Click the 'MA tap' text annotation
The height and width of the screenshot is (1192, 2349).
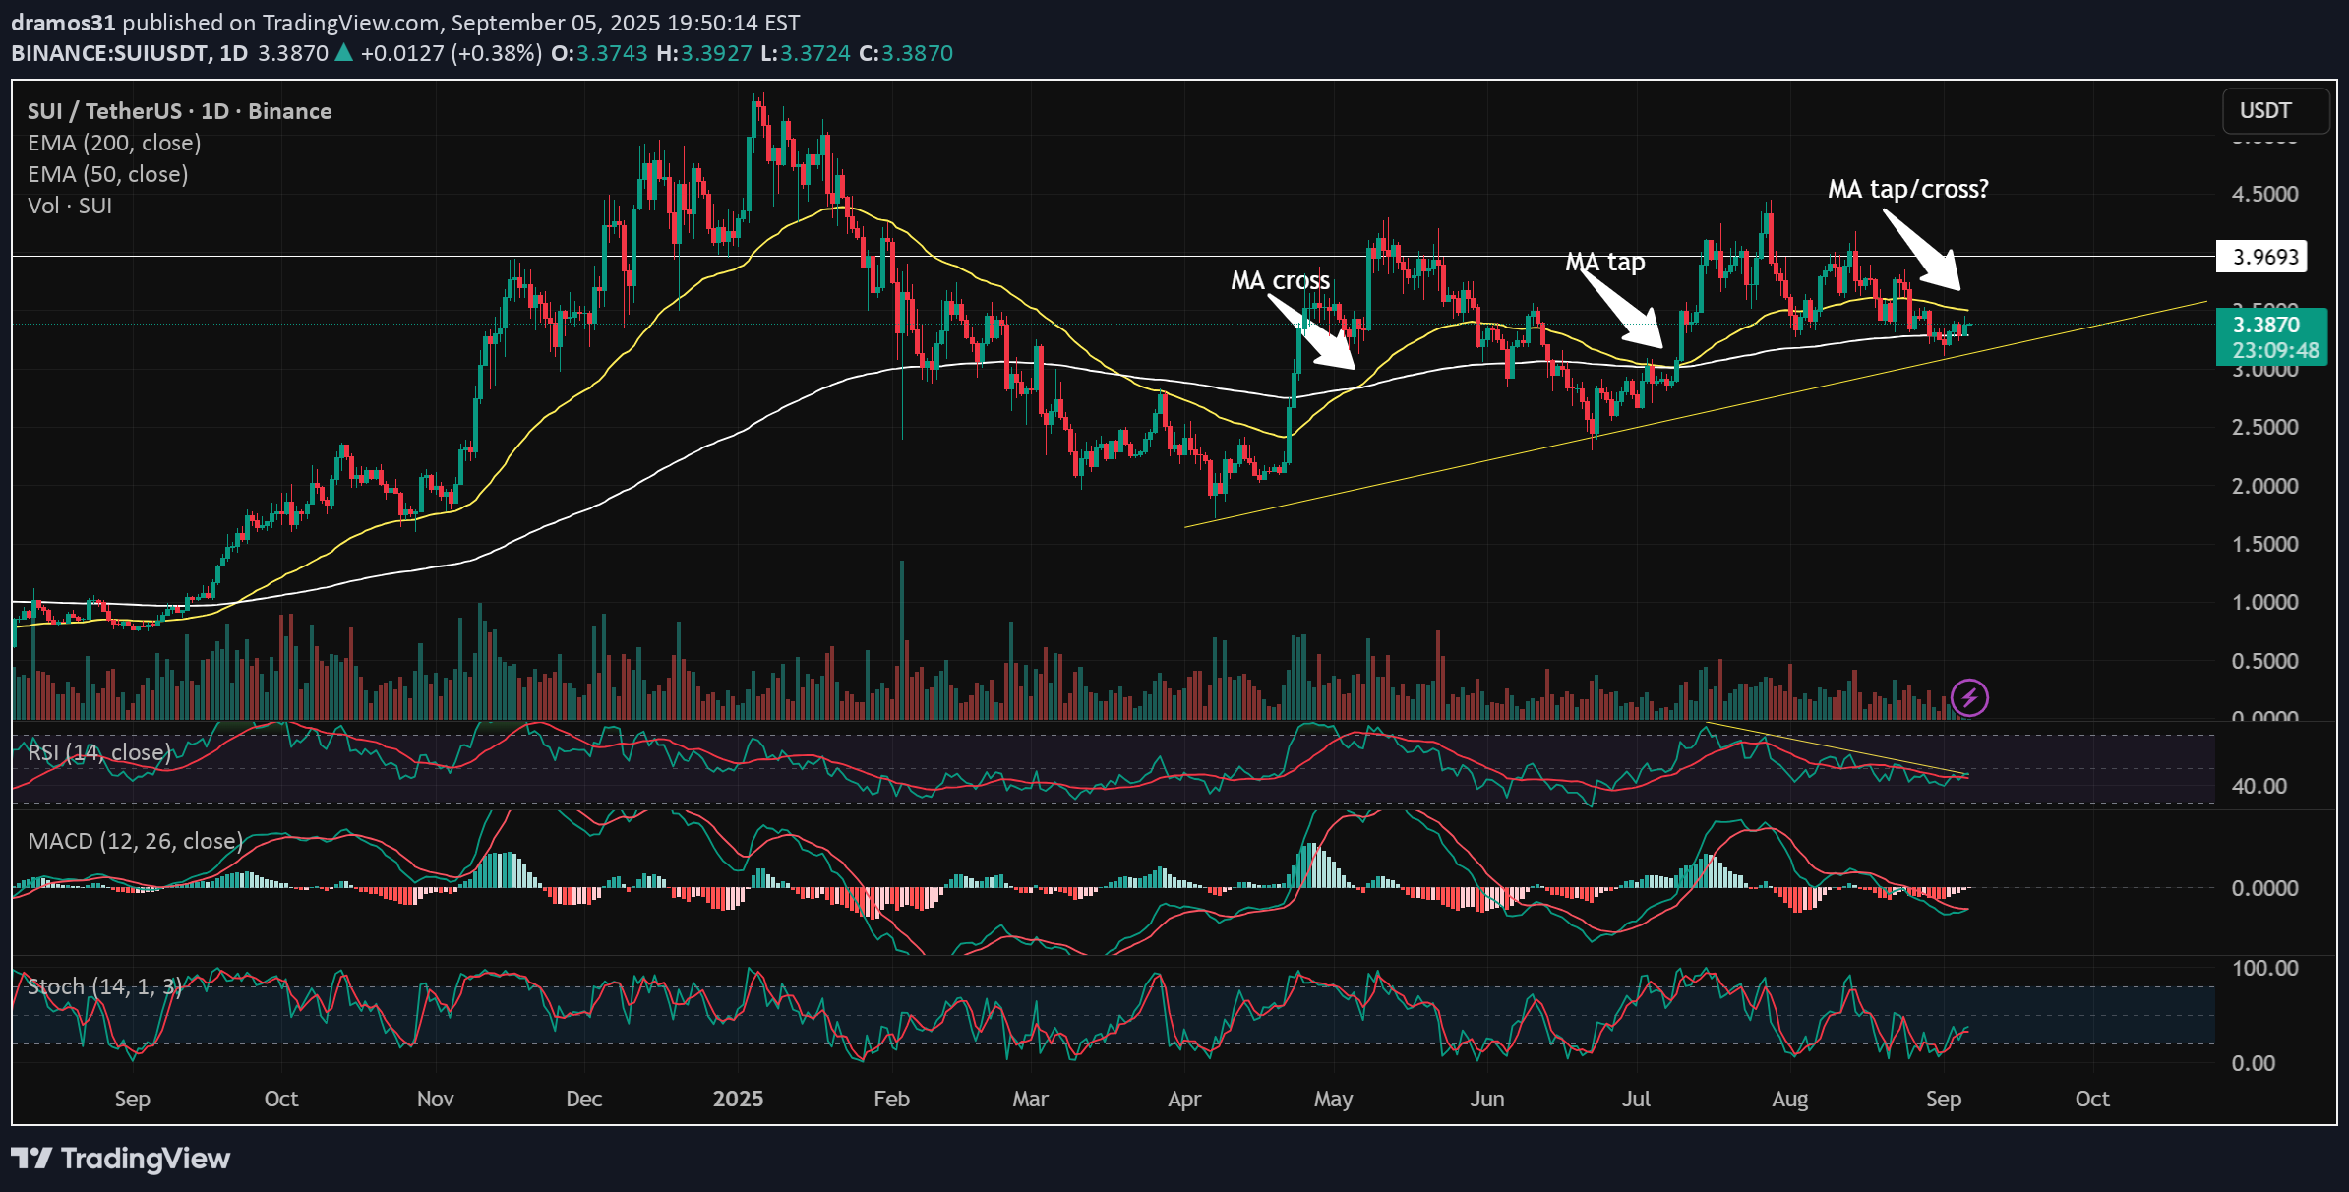[1605, 263]
